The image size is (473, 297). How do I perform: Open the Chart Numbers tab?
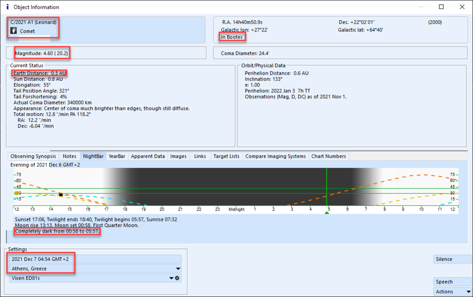[328, 156]
